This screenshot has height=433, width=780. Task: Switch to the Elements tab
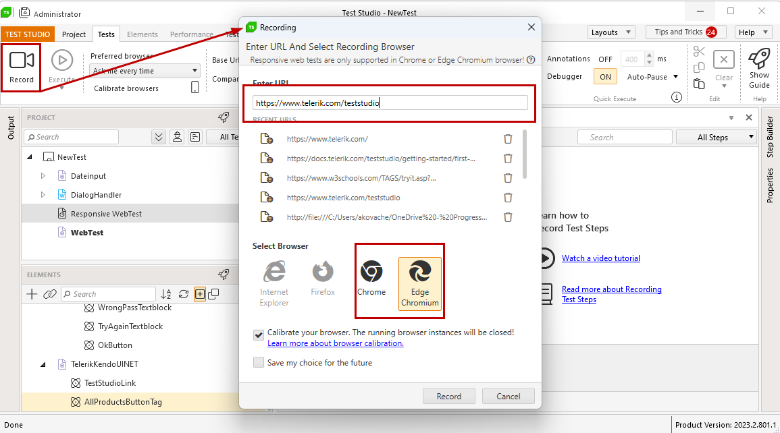click(142, 34)
